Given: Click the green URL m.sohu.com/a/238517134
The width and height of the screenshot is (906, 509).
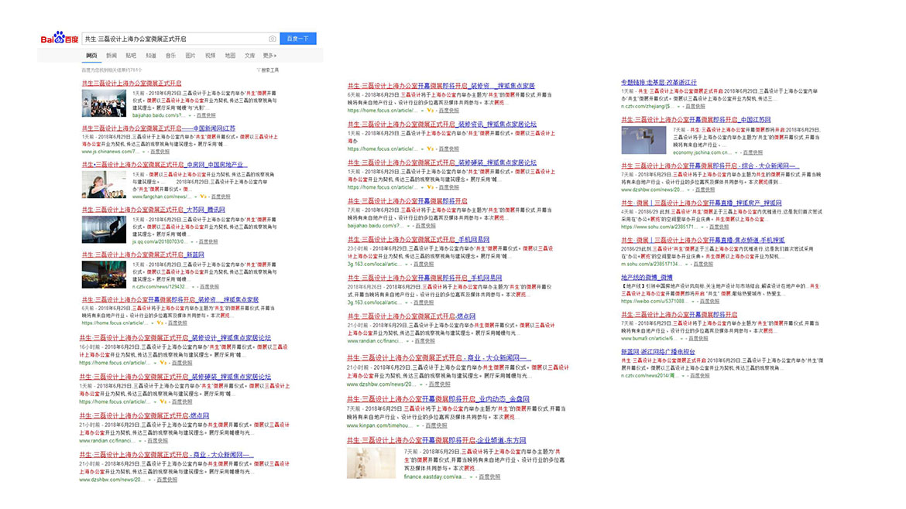Looking at the screenshot, I should tap(652, 264).
